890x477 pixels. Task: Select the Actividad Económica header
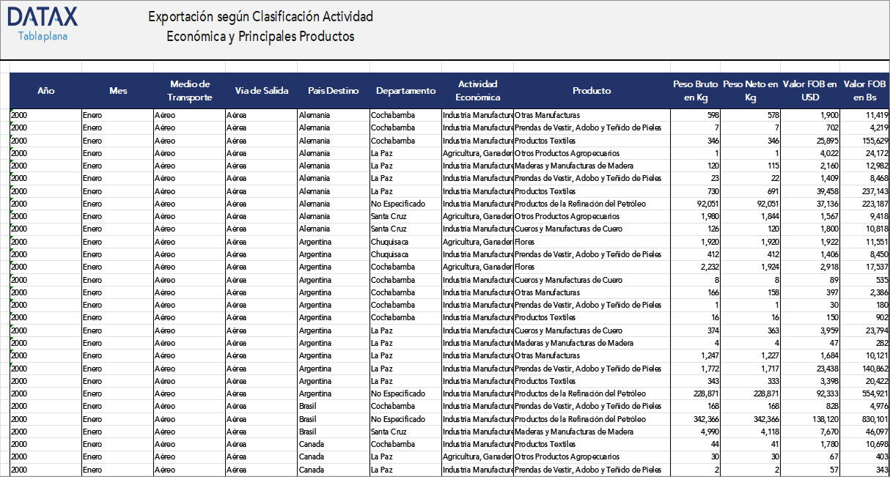pos(477,91)
